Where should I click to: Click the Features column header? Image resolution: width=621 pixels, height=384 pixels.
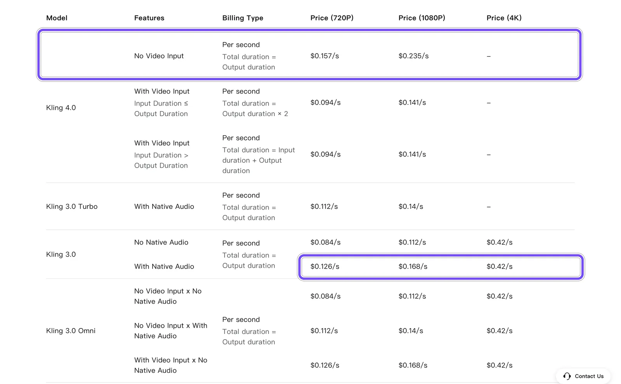pyautogui.click(x=149, y=18)
